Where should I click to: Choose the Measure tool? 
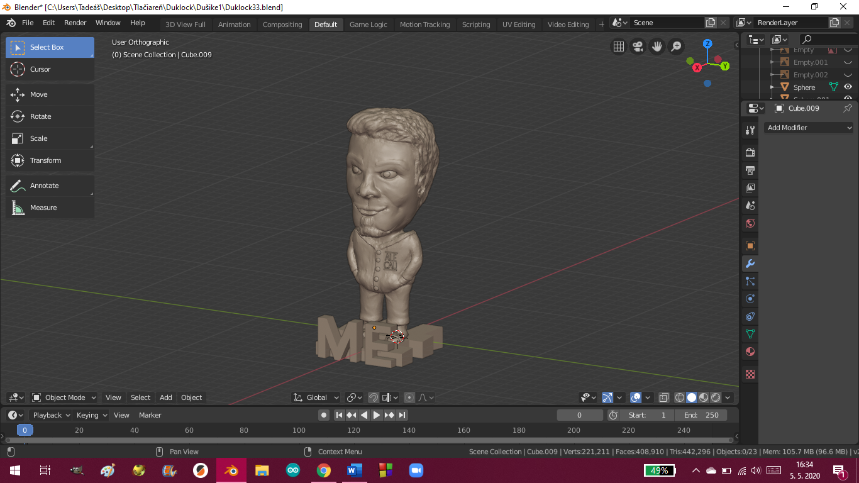tap(50, 208)
